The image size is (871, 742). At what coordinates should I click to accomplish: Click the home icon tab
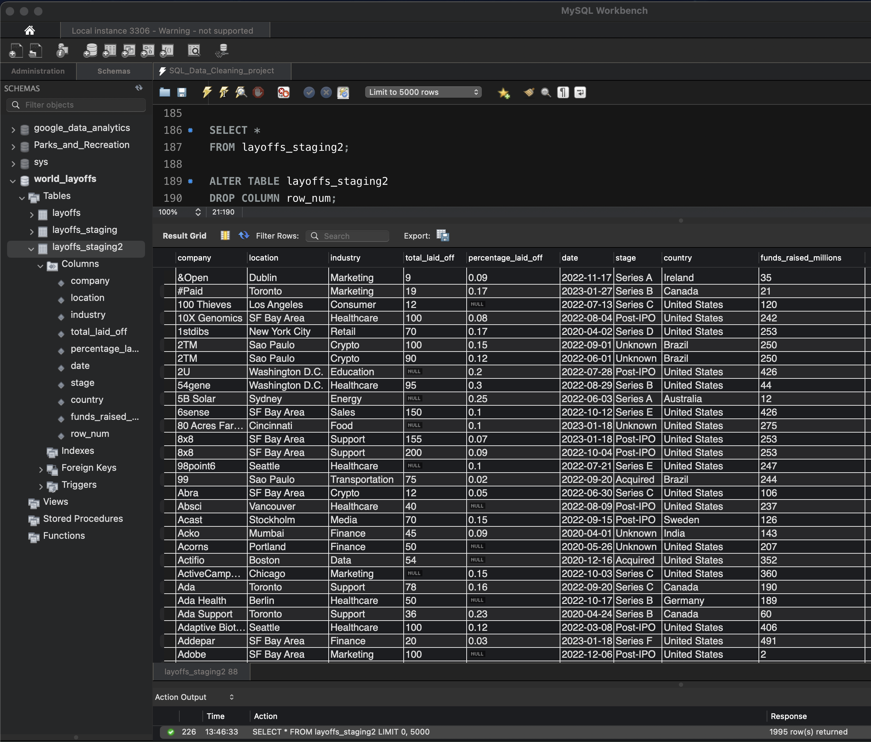point(29,30)
